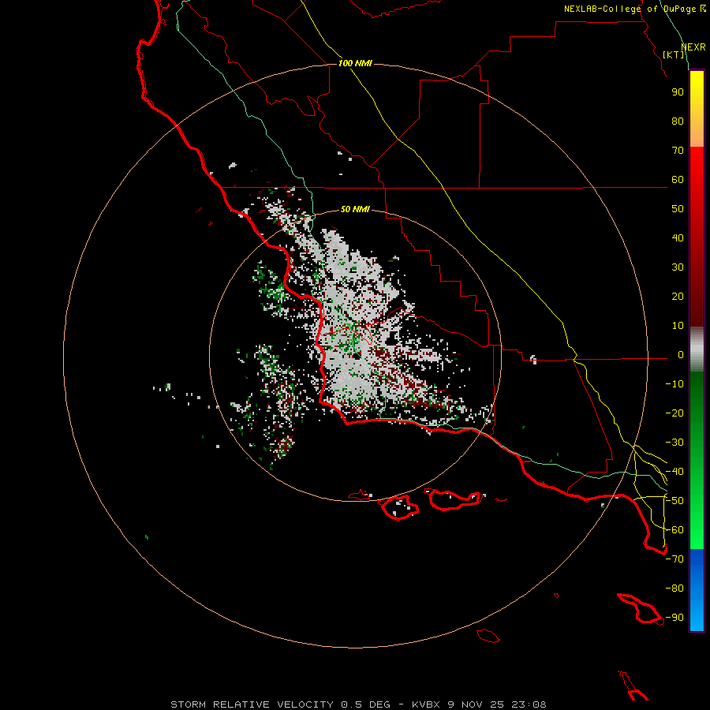Click the 9 NOV 25 date text
This screenshot has width=710, height=710.
tap(476, 704)
